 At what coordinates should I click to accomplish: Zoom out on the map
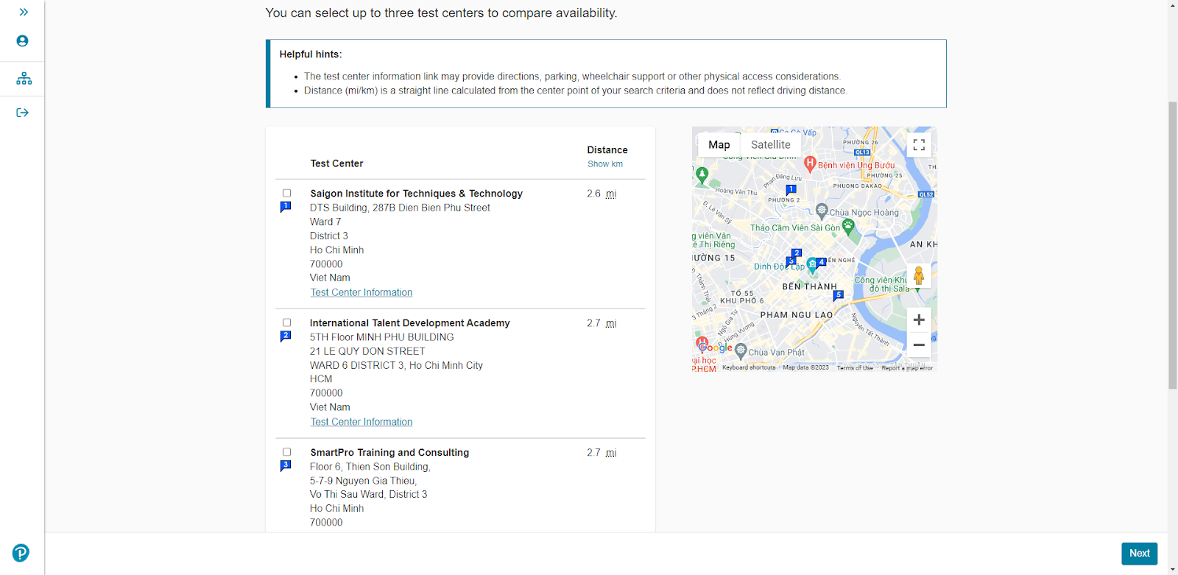919,345
